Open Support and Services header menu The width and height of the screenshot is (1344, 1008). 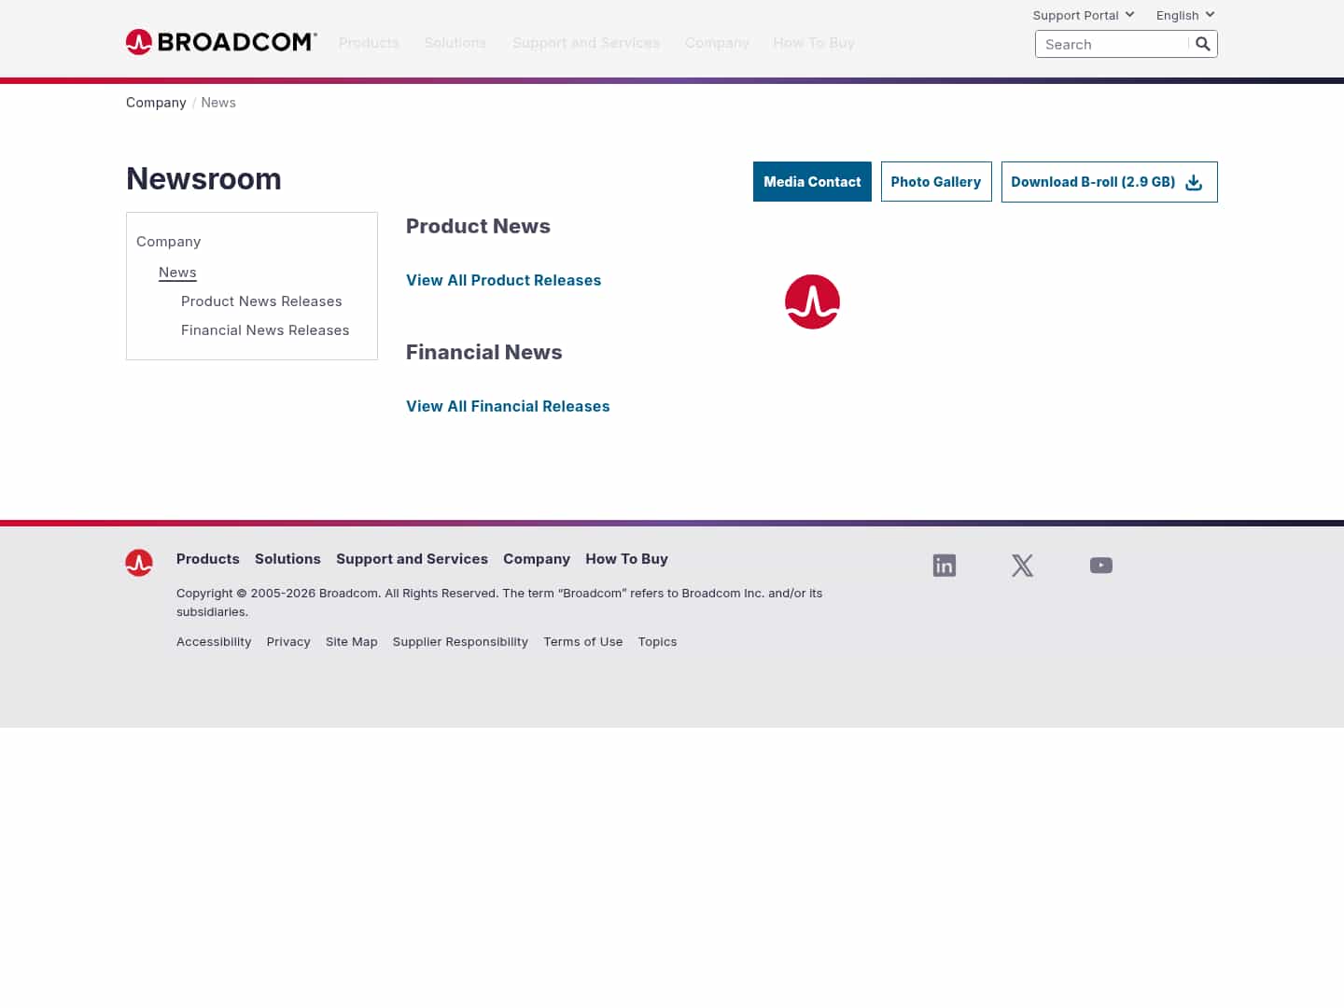[x=586, y=43]
